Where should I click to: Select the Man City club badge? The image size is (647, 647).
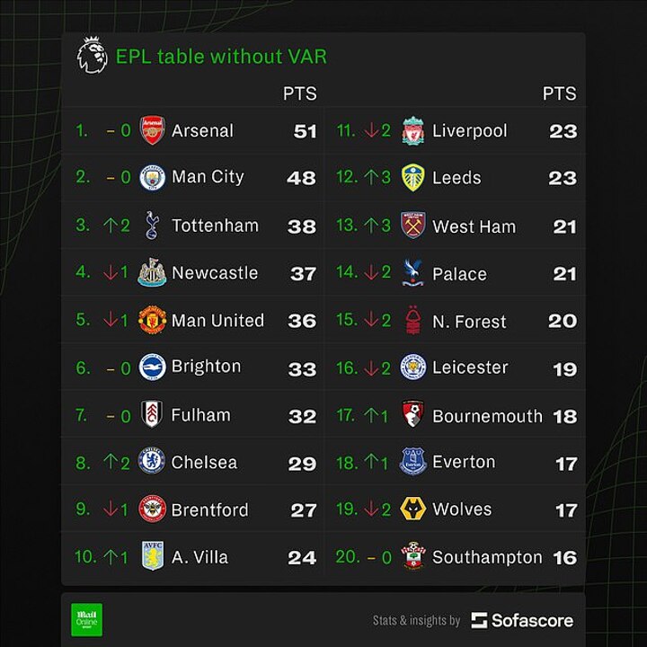(152, 178)
